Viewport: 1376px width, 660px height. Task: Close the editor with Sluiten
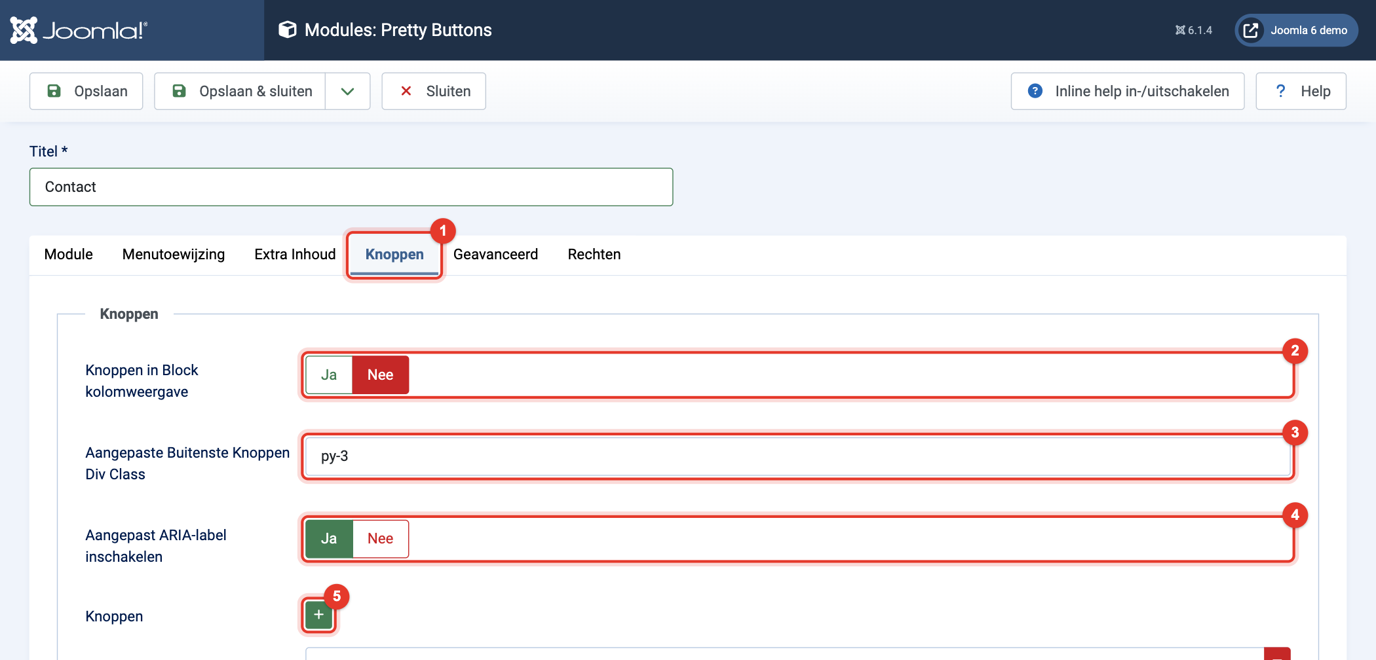[434, 91]
